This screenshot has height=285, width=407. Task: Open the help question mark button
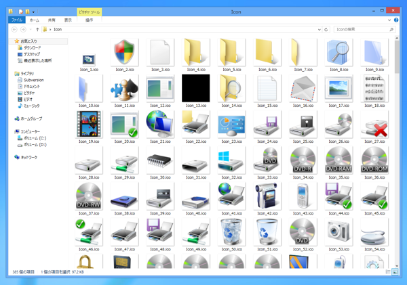[396, 20]
